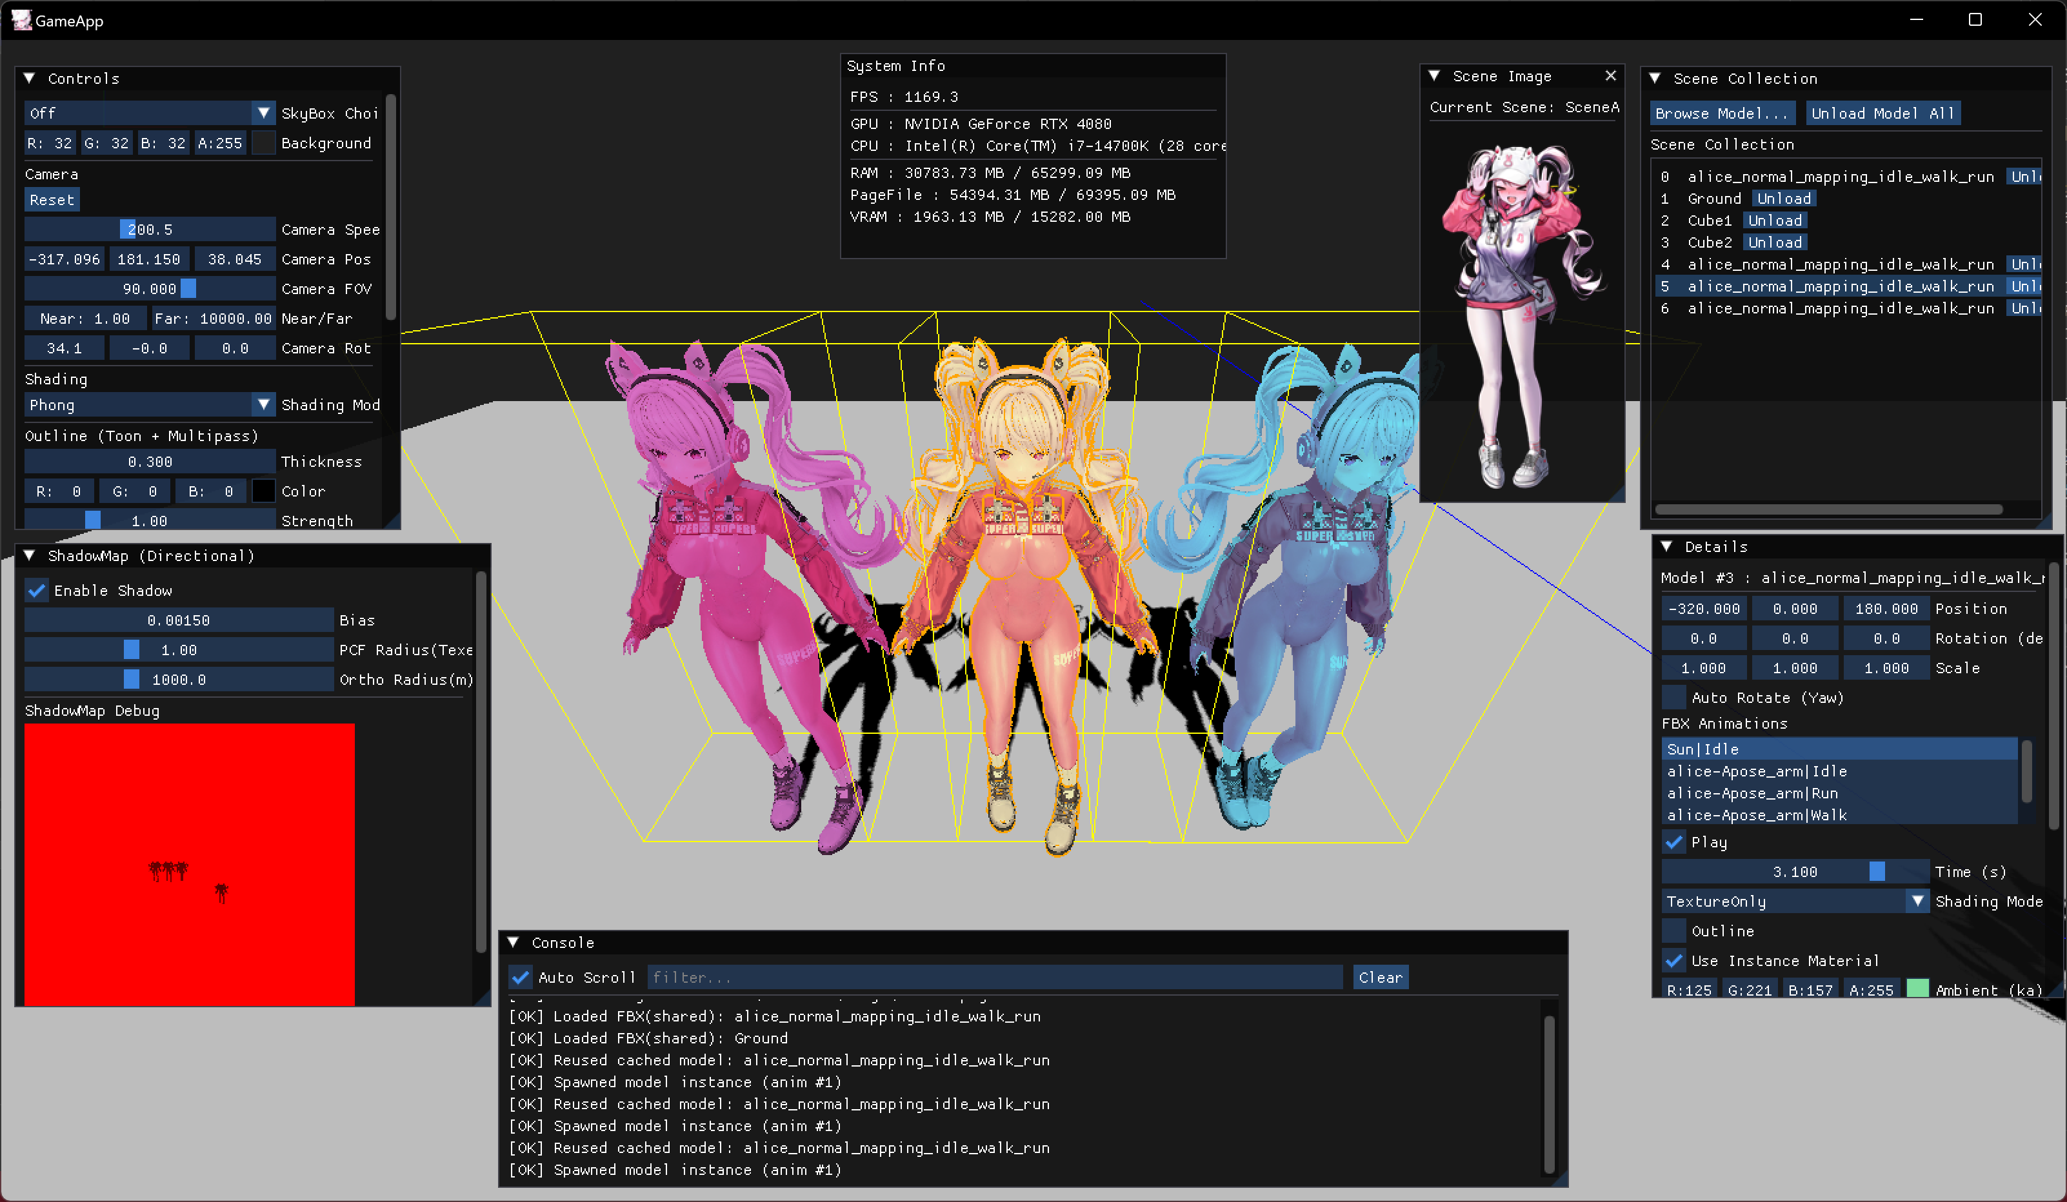2067x1202 pixels.
Task: Collapse the Details panel triangle
Action: coord(1667,547)
